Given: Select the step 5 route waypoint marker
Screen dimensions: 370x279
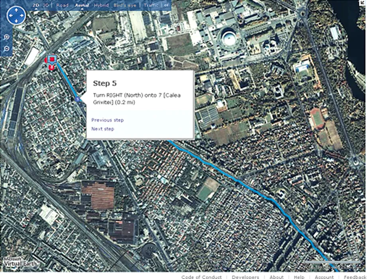Looking at the screenshot, I should click(x=77, y=99).
